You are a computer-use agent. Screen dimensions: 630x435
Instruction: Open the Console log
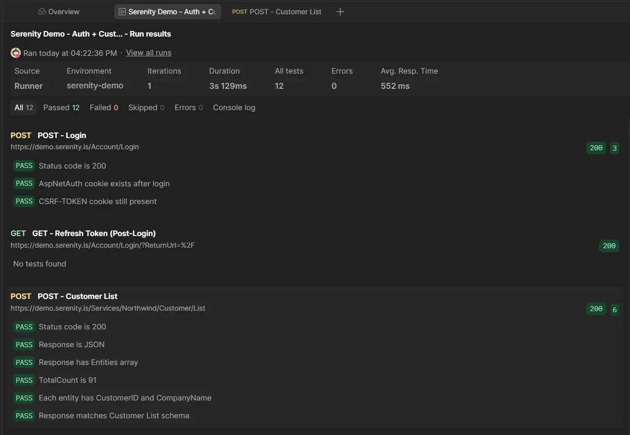[234, 108]
